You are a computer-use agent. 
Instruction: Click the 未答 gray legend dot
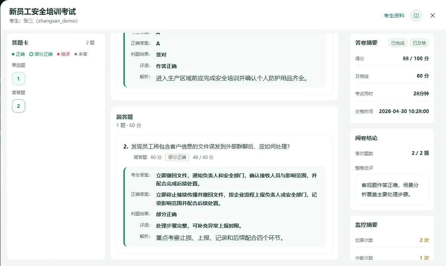click(76, 54)
